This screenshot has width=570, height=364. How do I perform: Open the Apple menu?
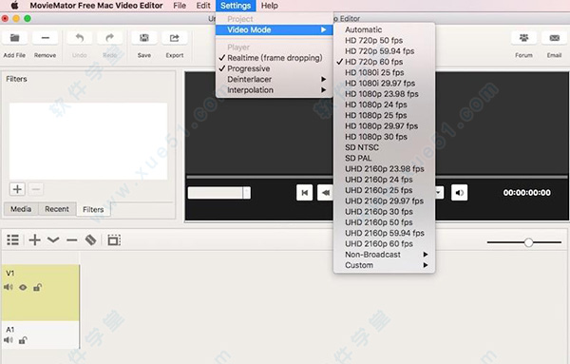[x=14, y=6]
